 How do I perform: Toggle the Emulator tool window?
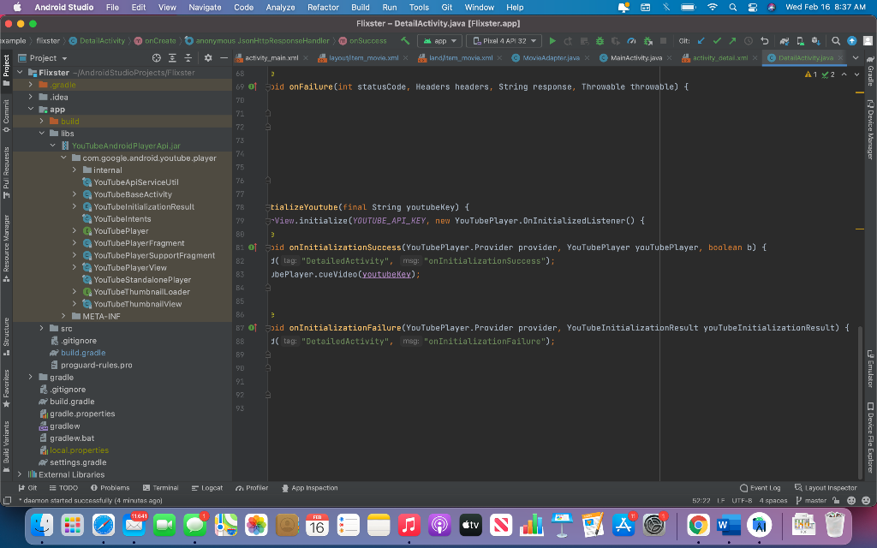point(870,369)
